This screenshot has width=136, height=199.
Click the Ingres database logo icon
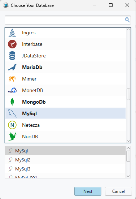tap(12, 33)
